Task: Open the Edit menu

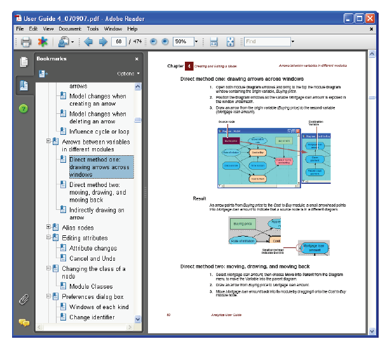Action: 33,29
